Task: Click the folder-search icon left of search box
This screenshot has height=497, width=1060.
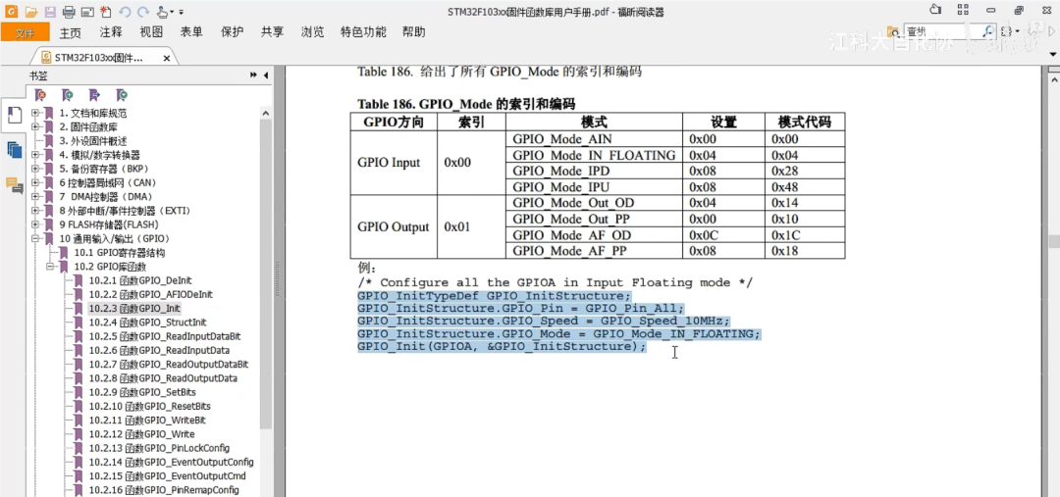Action: tap(894, 31)
